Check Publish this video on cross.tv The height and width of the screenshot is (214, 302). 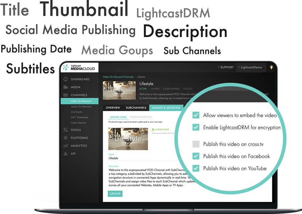(x=196, y=144)
